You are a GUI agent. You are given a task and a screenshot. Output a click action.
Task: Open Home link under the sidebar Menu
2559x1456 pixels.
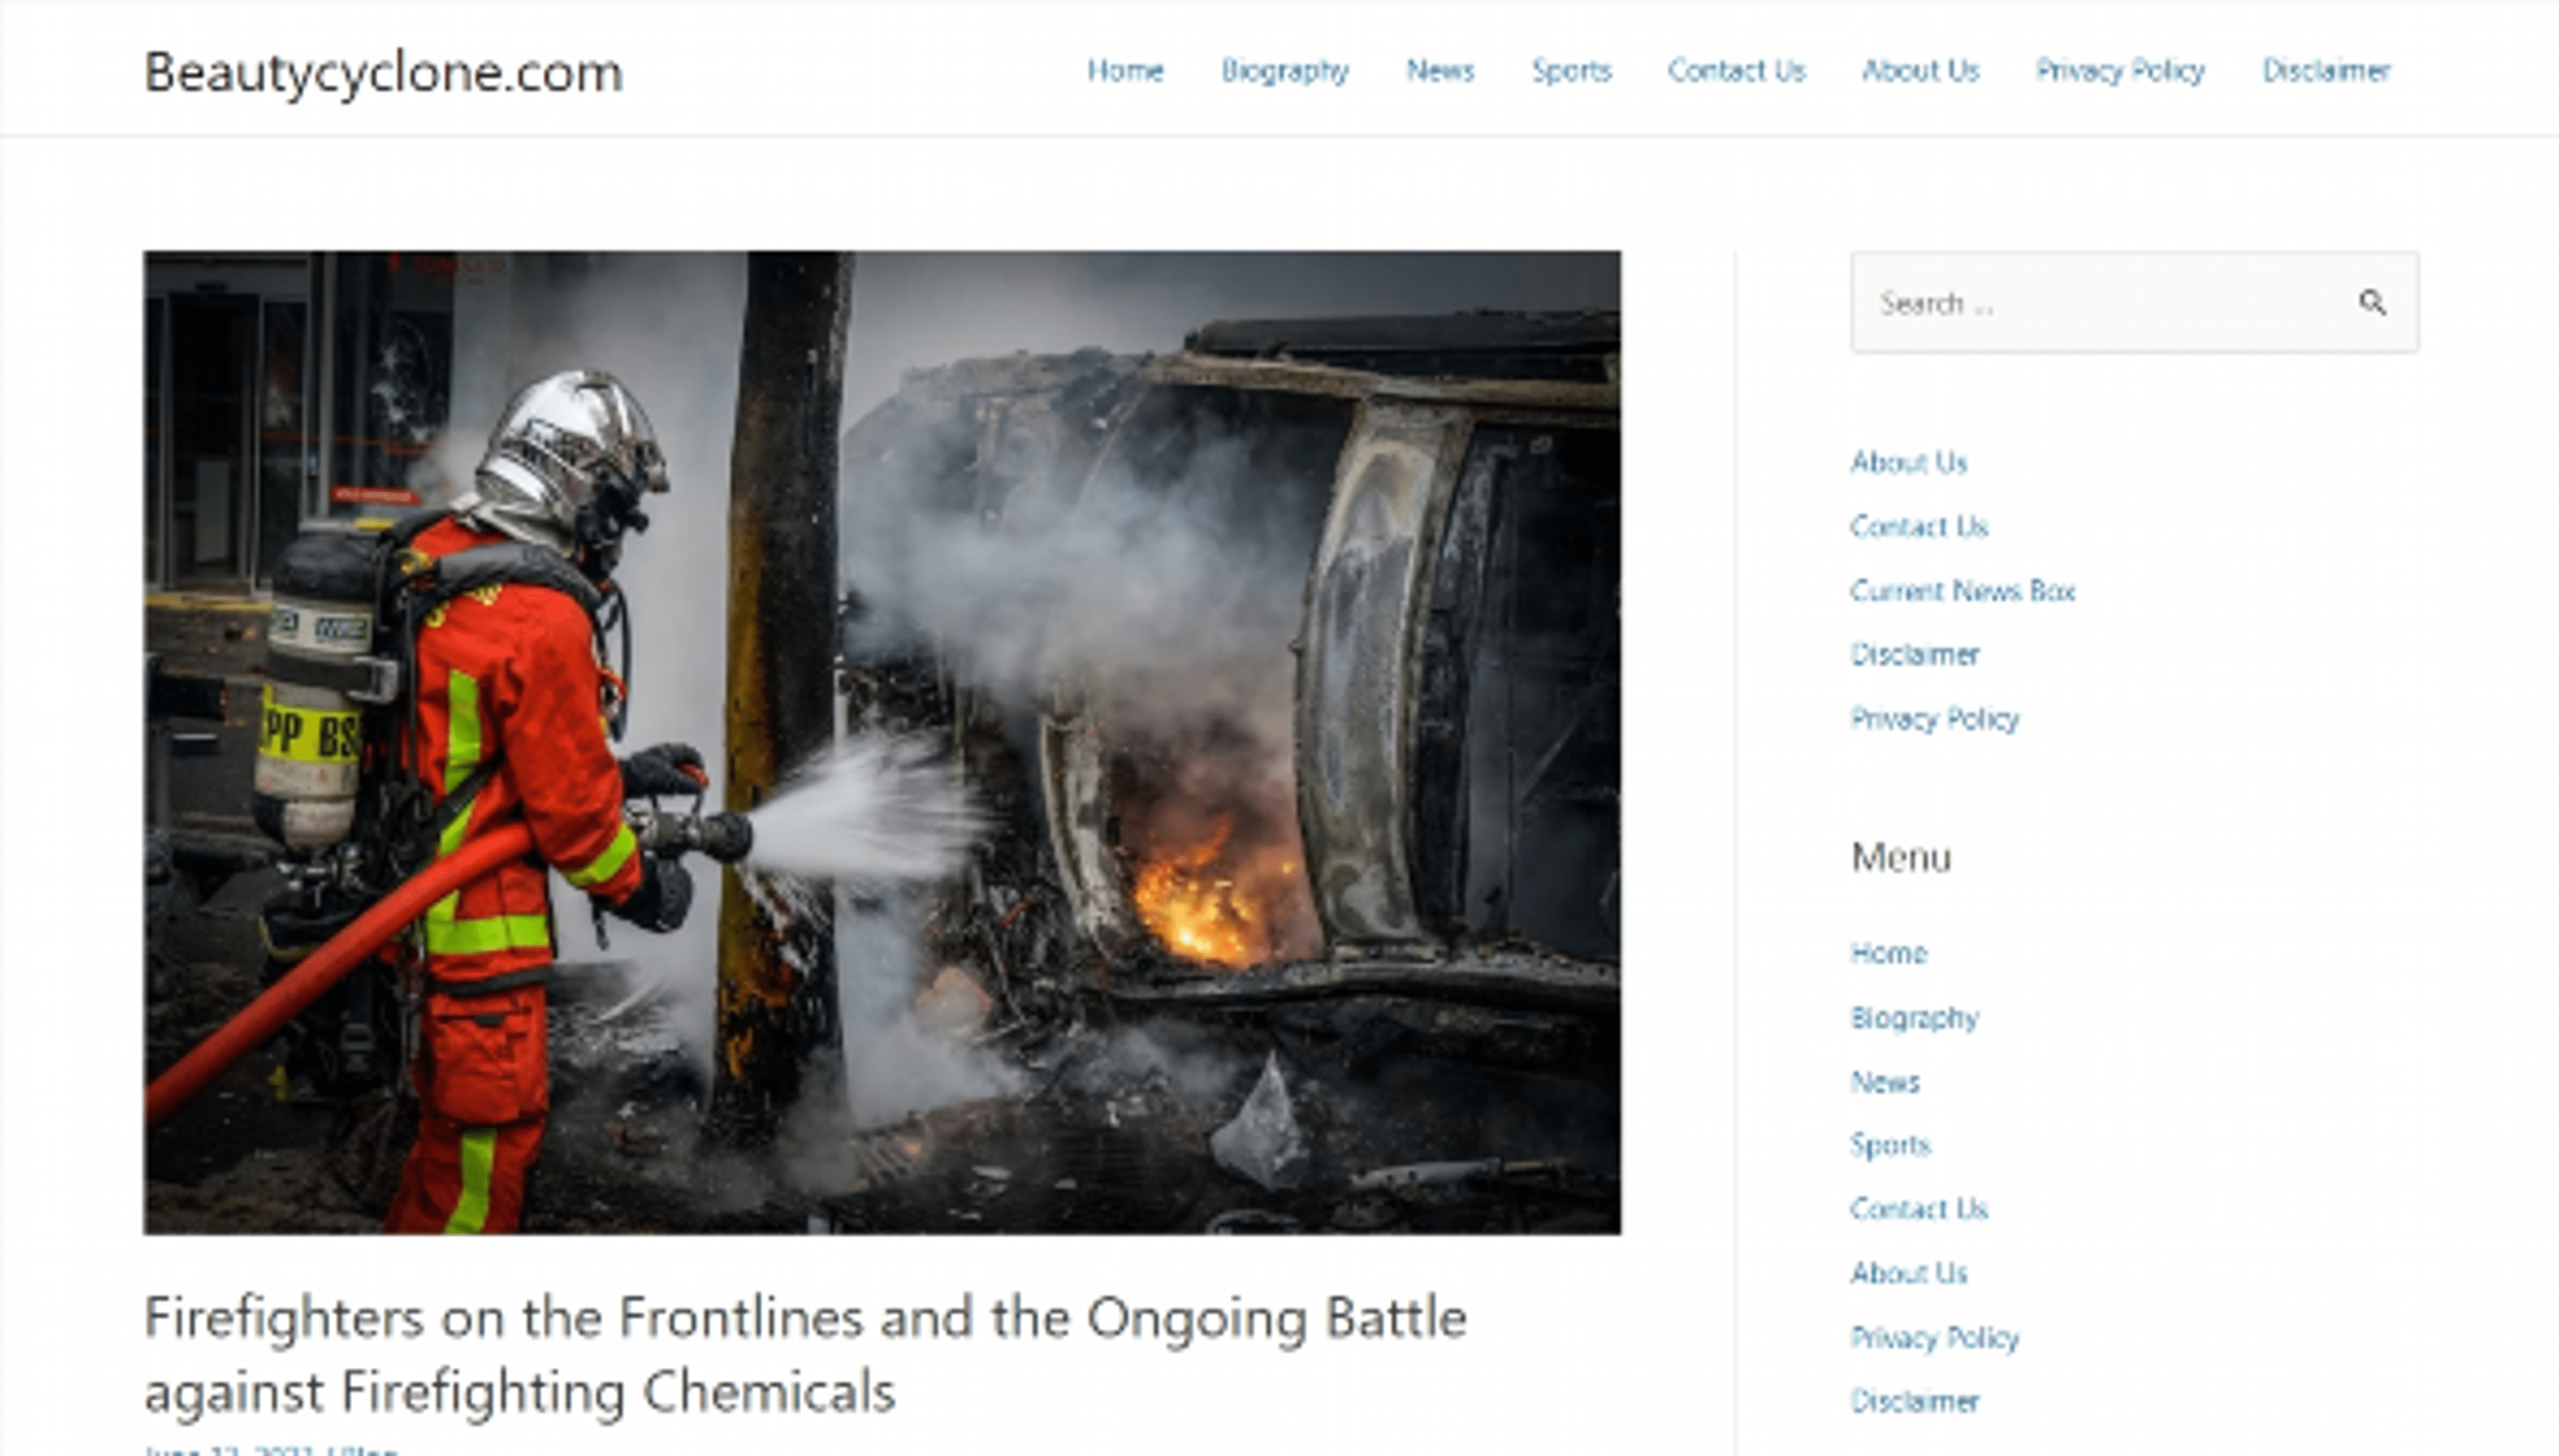(1889, 953)
